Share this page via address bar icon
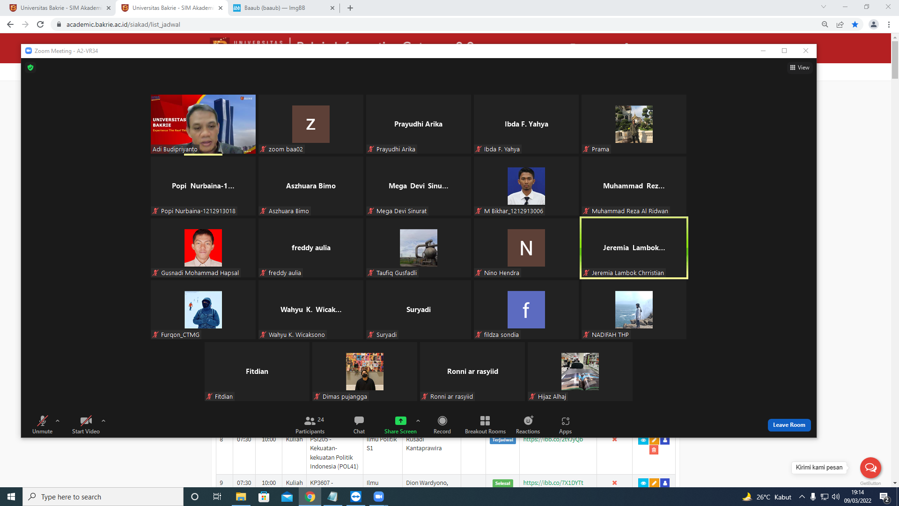 point(840,24)
